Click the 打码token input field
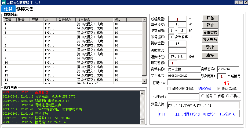This screenshot has height=128, width=248. tap(184, 82)
